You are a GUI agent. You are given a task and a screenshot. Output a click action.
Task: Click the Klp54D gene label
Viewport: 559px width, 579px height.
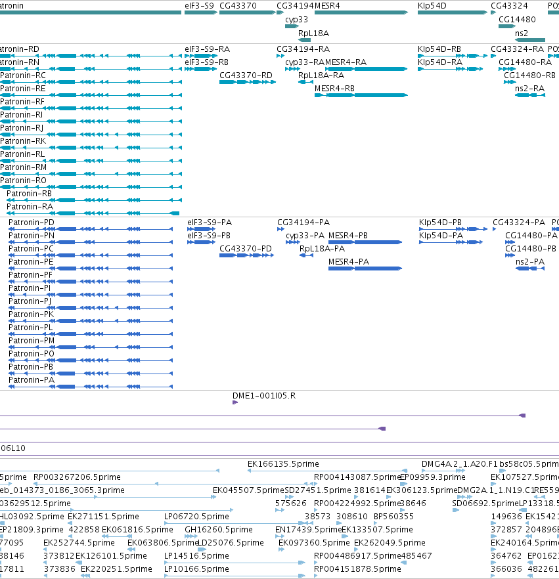432,6
